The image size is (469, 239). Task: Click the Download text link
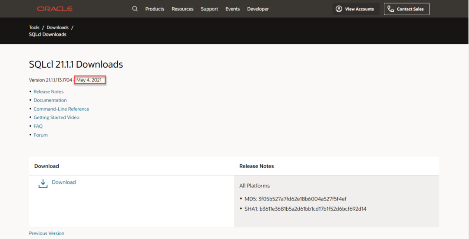click(x=64, y=182)
